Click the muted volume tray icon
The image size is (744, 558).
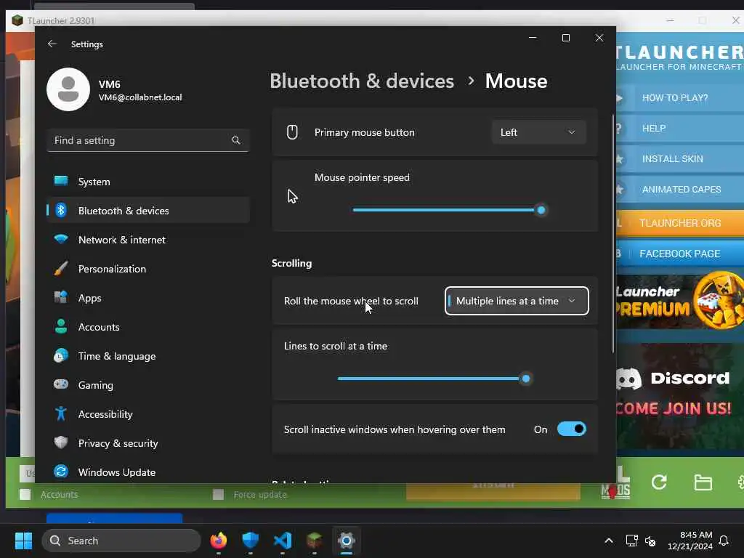(650, 541)
